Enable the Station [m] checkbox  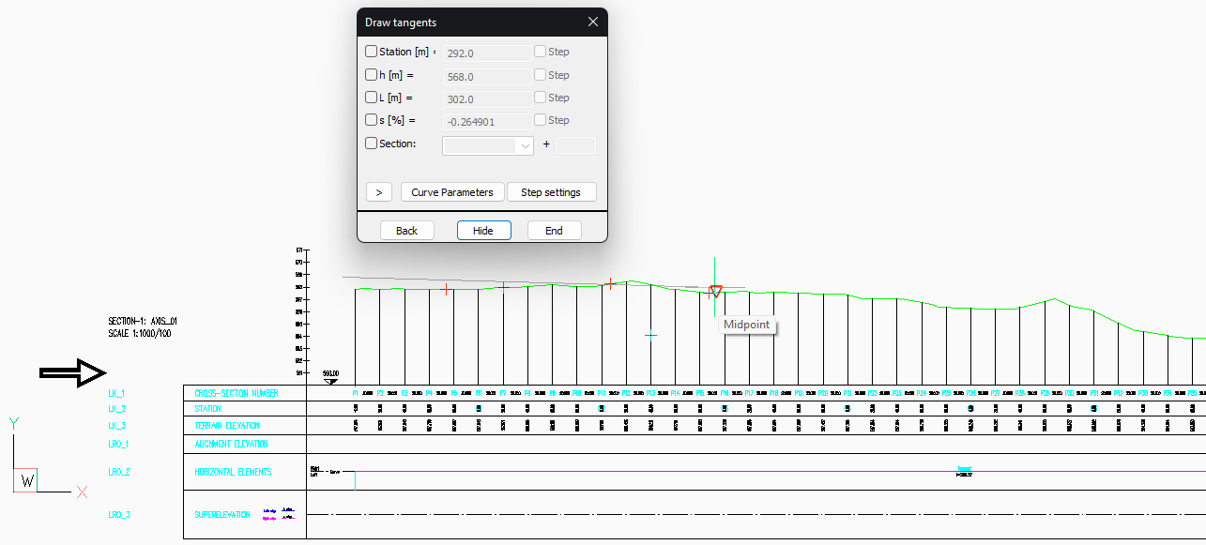click(x=372, y=53)
